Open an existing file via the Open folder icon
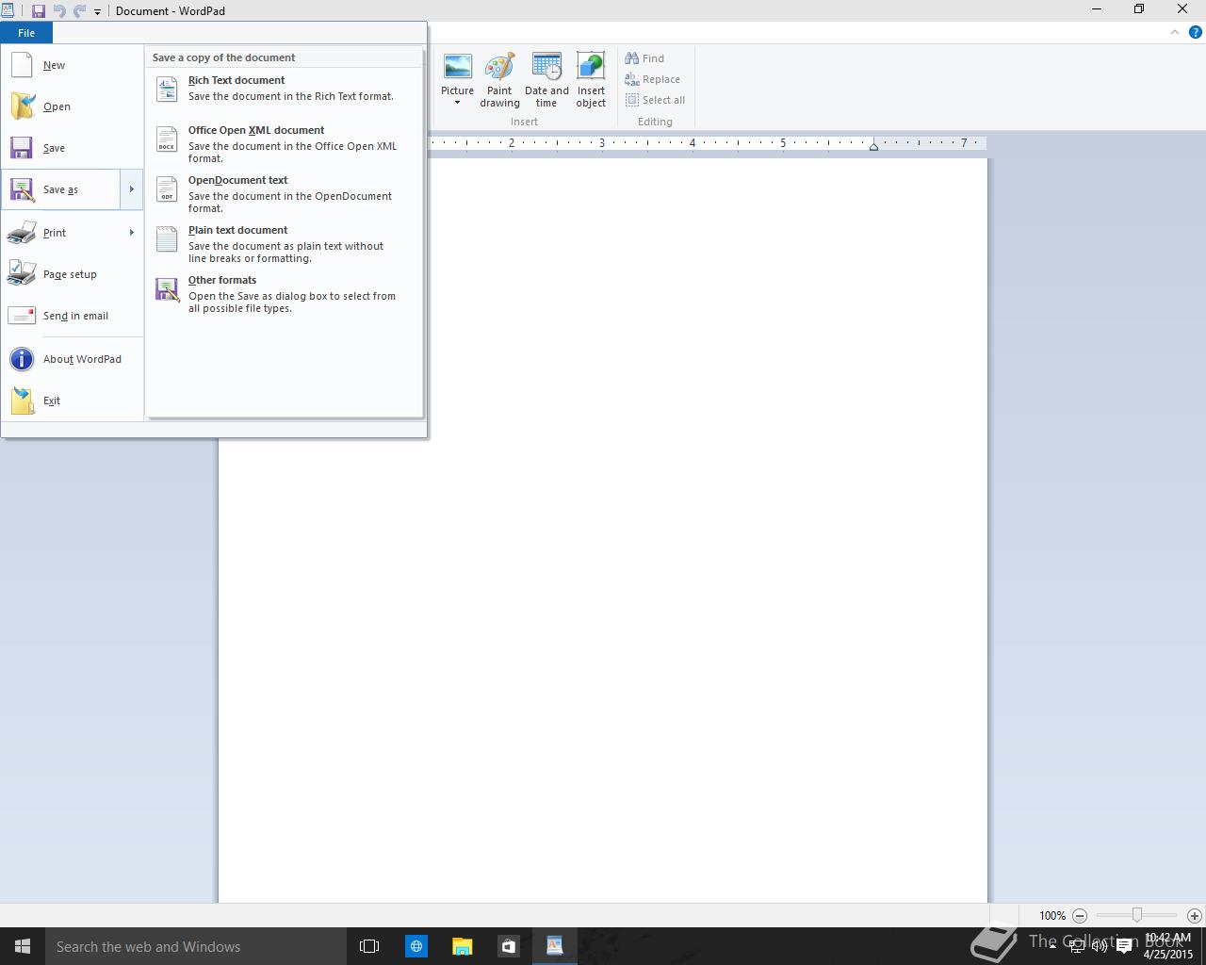Image resolution: width=1206 pixels, height=965 pixels. click(22, 106)
